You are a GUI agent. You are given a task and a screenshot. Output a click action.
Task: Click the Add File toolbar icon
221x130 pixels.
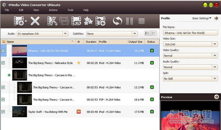coord(19,21)
